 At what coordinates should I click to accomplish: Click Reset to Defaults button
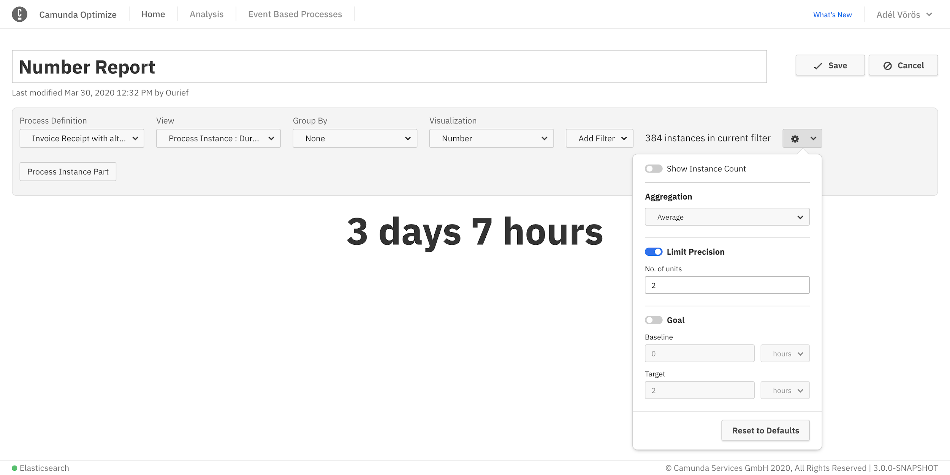coord(765,431)
